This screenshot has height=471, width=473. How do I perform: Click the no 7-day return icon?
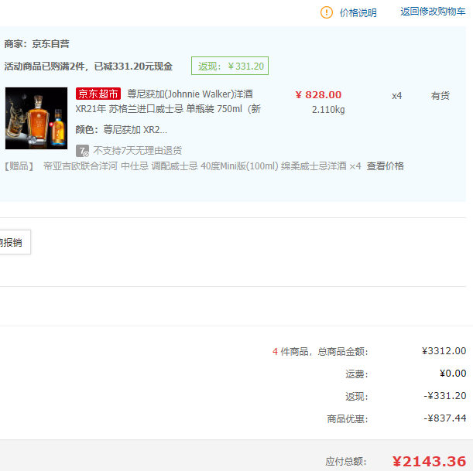[82, 151]
